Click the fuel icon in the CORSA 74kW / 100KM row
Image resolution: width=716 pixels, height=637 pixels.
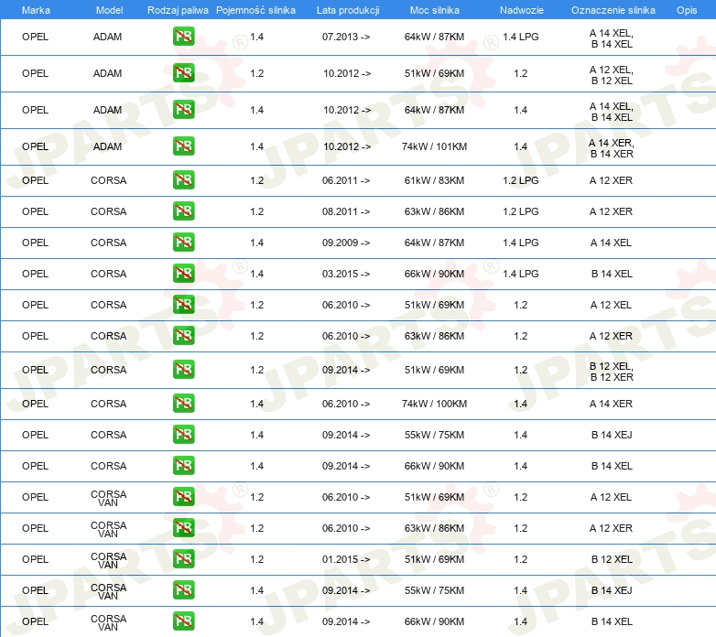[183, 404]
